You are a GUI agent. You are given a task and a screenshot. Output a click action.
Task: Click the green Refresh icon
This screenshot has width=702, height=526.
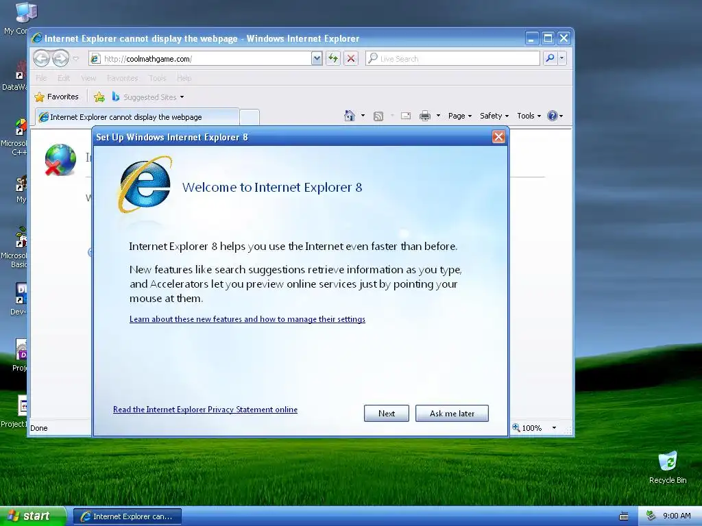[x=333, y=59]
